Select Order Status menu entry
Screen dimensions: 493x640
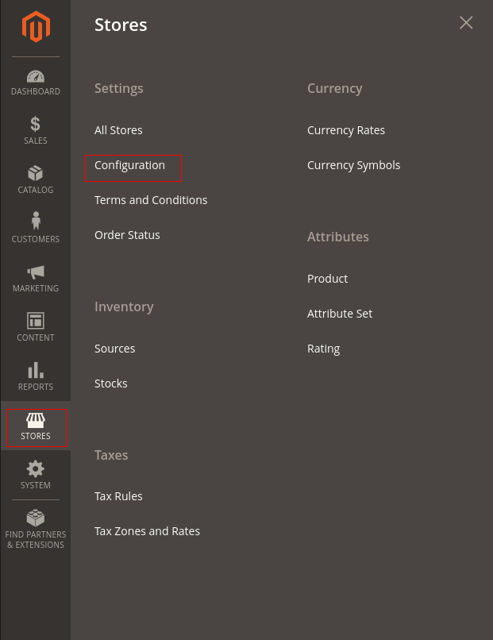(127, 235)
